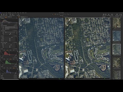Open the viewer Background dropdown
The height and width of the screenshot is (92, 123).
24,17
